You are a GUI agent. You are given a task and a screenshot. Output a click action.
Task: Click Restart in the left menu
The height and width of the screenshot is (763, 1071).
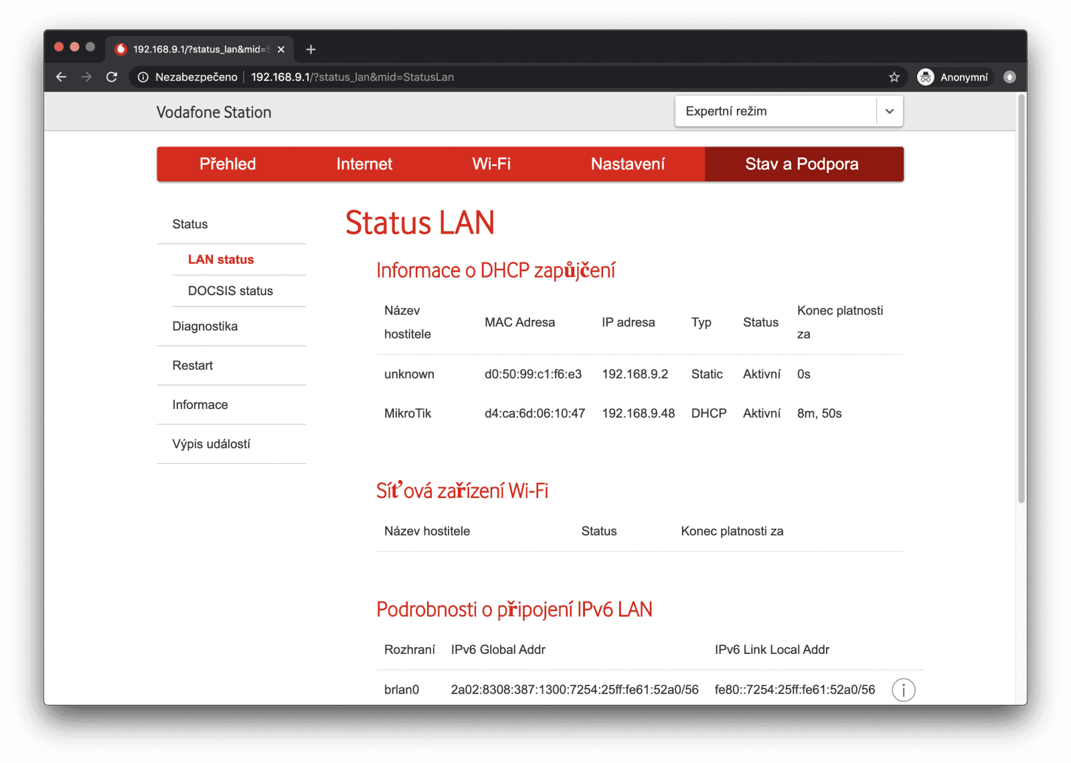192,365
